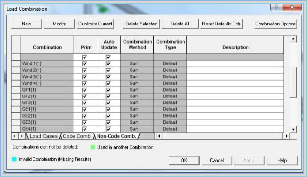The image size is (307, 177).
Task: Click Duplicate Current button
Action: pos(95,24)
